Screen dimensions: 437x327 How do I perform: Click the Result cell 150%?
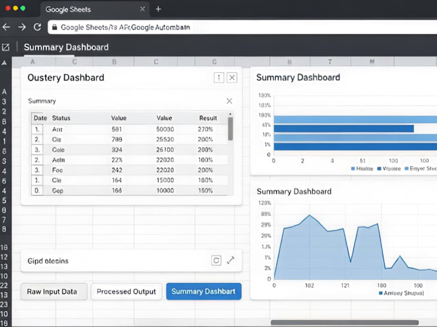click(x=205, y=191)
